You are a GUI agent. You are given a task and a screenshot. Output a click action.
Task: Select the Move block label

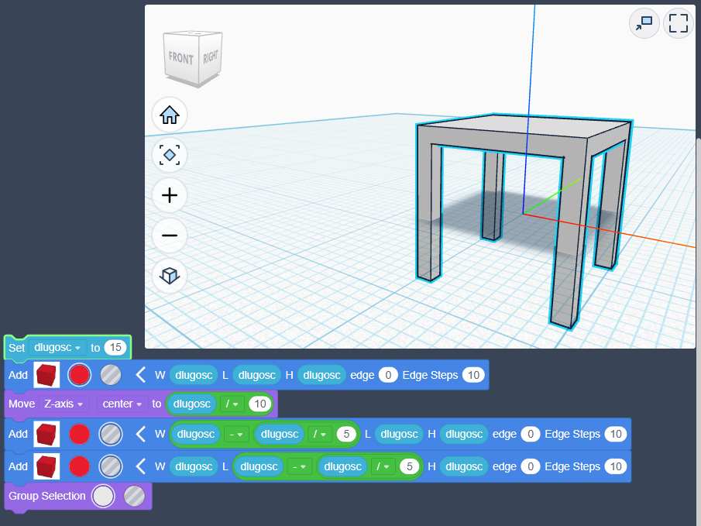tap(22, 404)
